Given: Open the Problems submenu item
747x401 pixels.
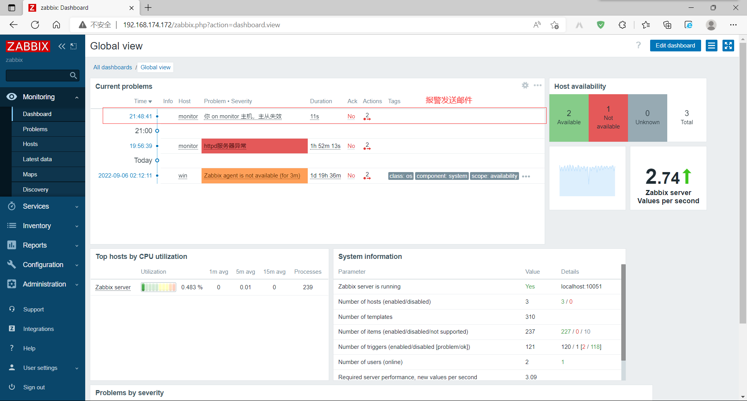Looking at the screenshot, I should (x=48, y=129).
